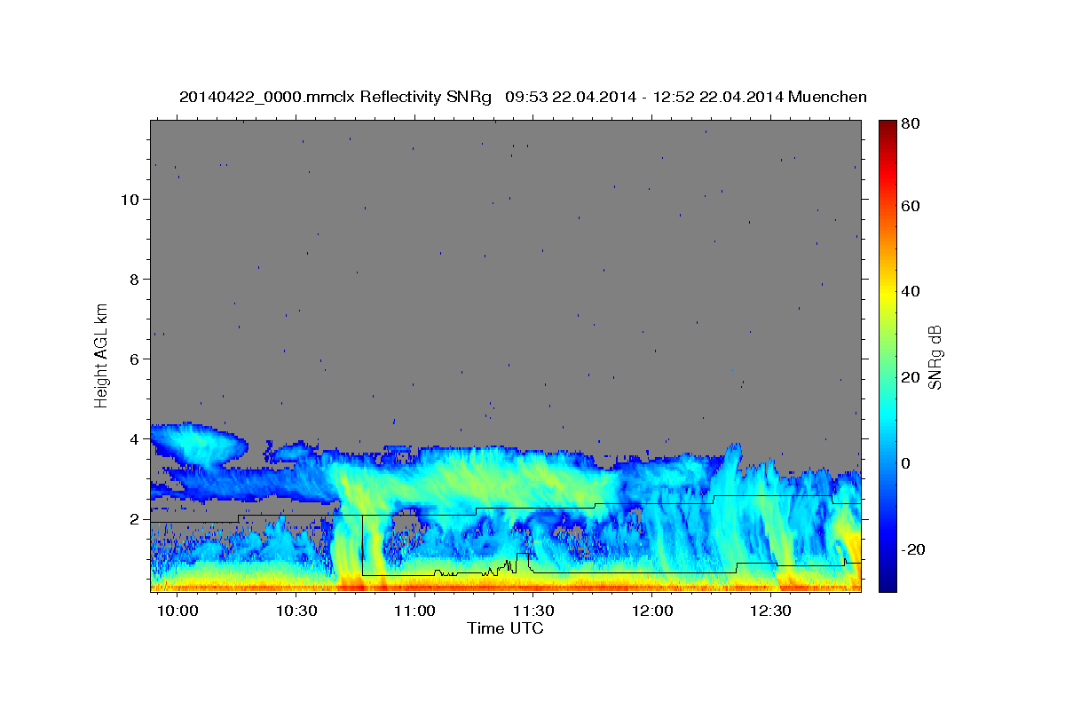The image size is (1065, 710).
Task: Click the 10:30 time tick label
Action: click(x=296, y=611)
